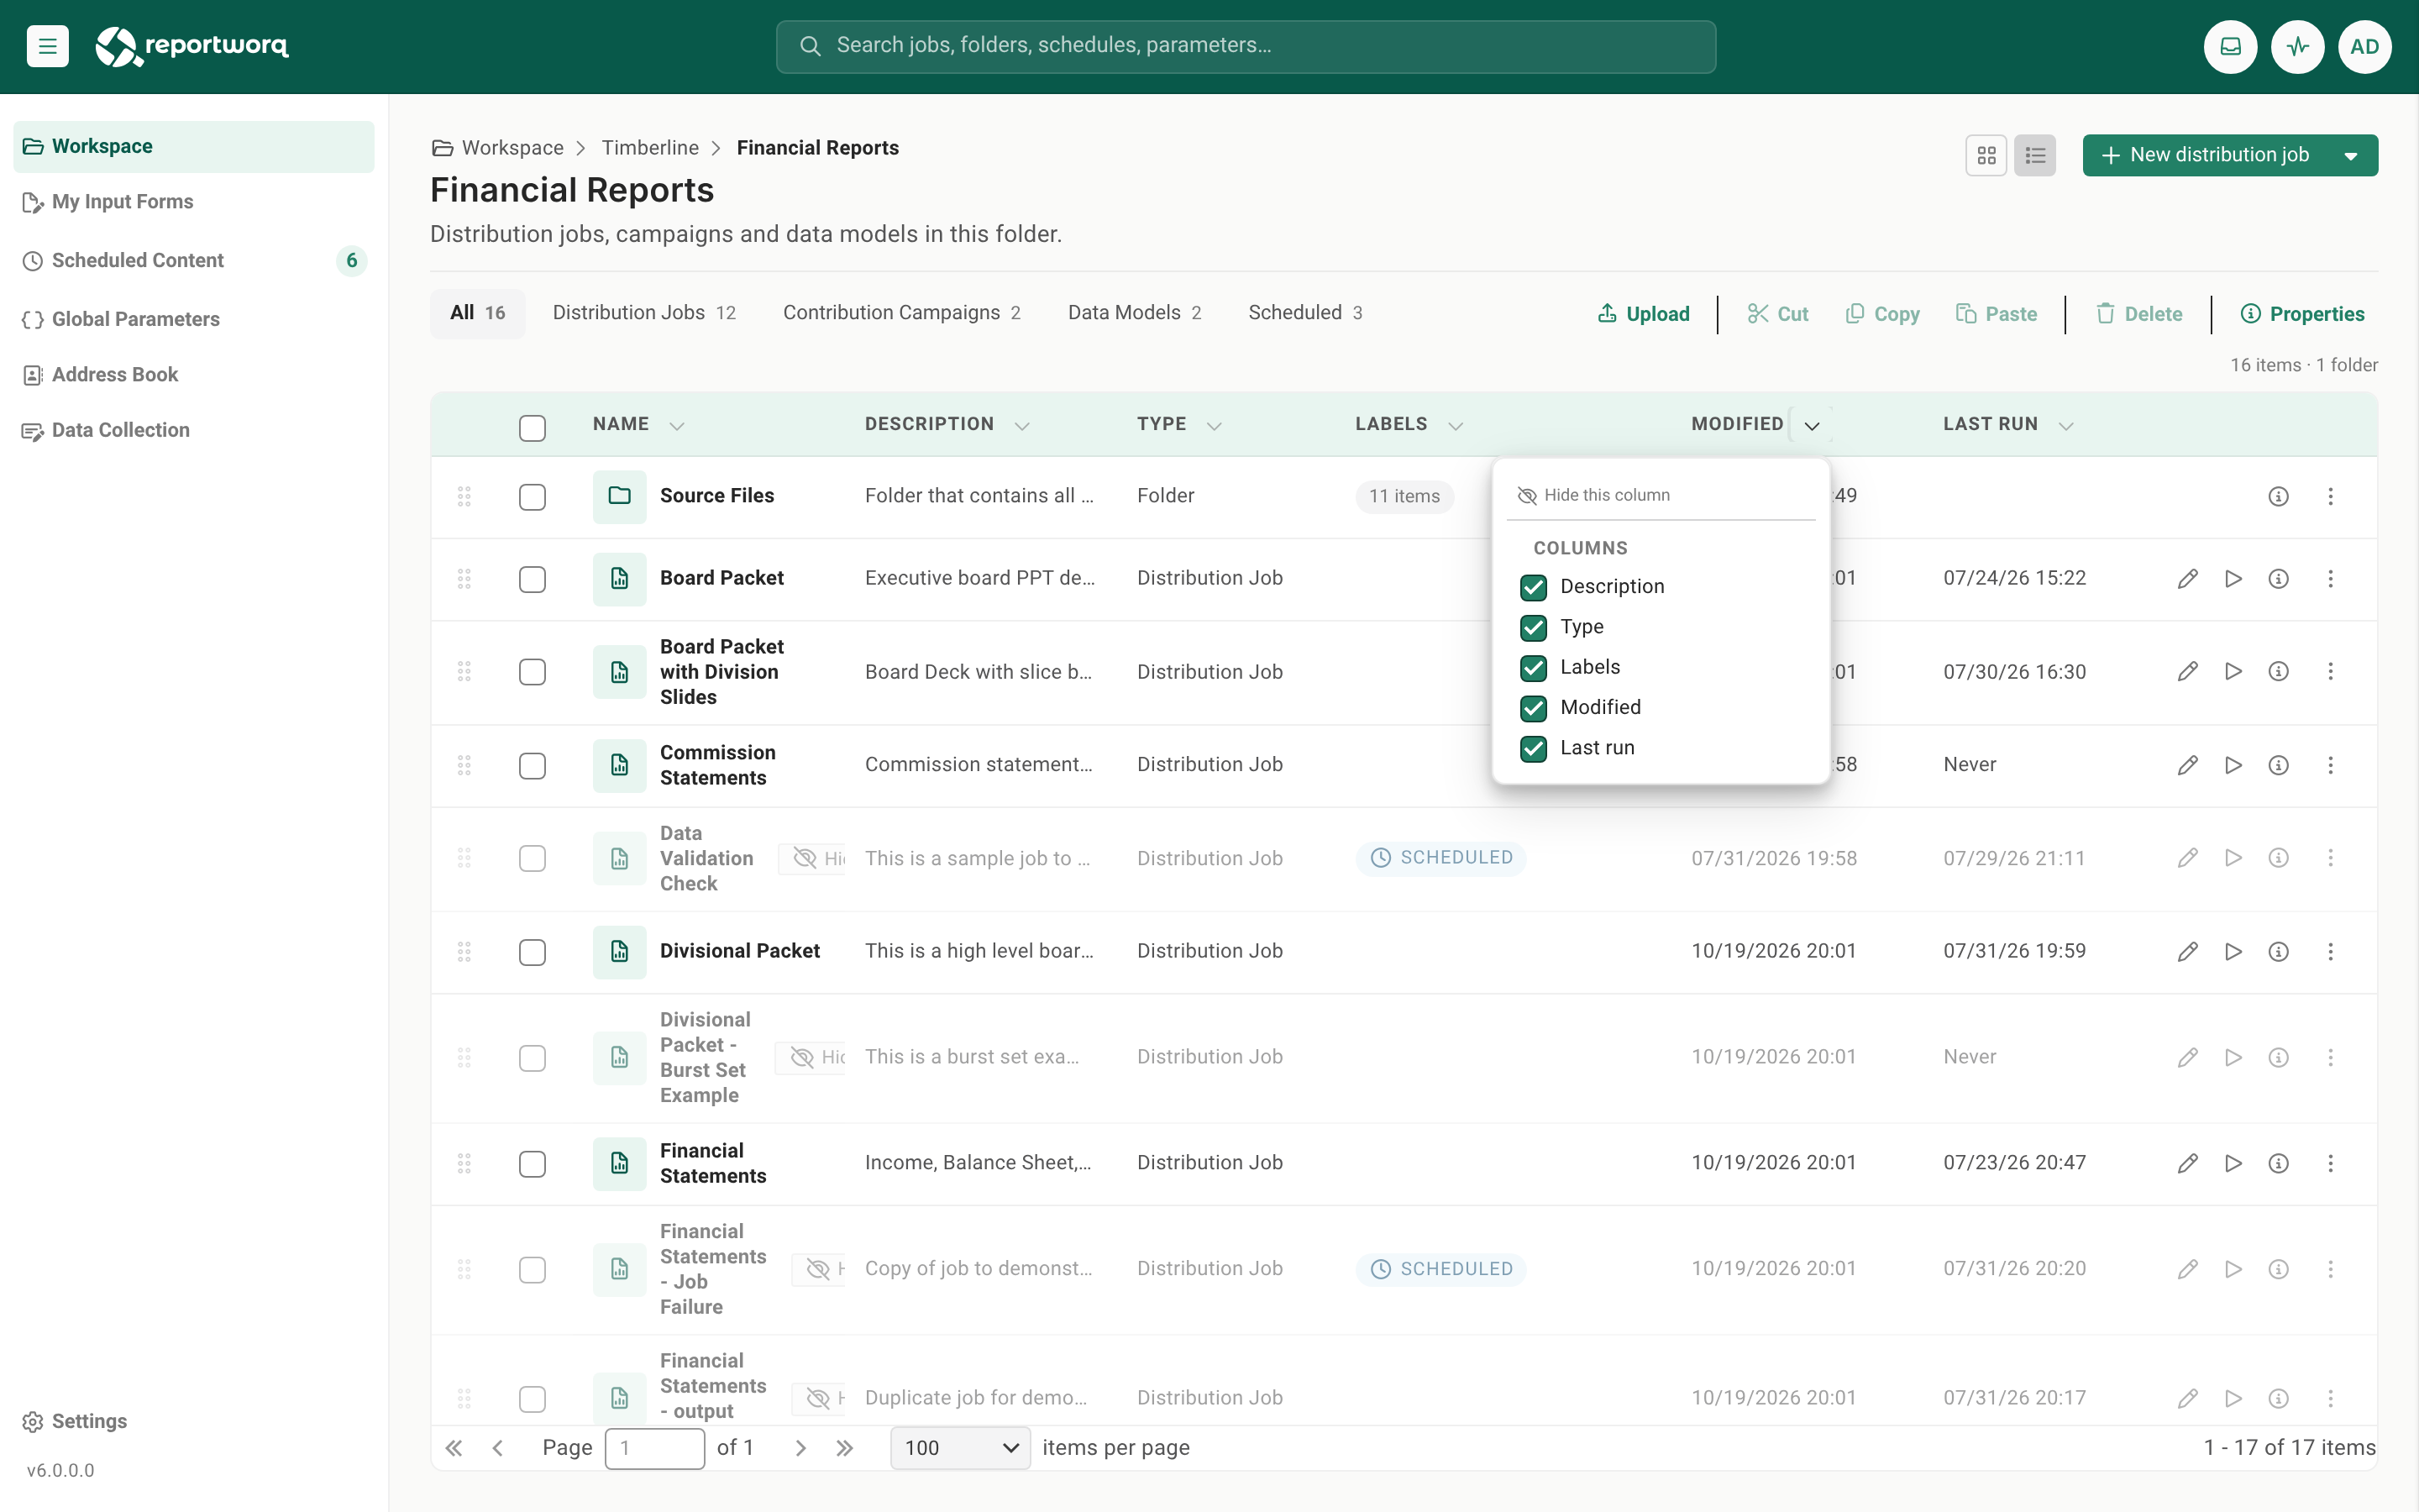Switch to the Data Models tab
The height and width of the screenshot is (1512, 2419).
pos(1135,313)
